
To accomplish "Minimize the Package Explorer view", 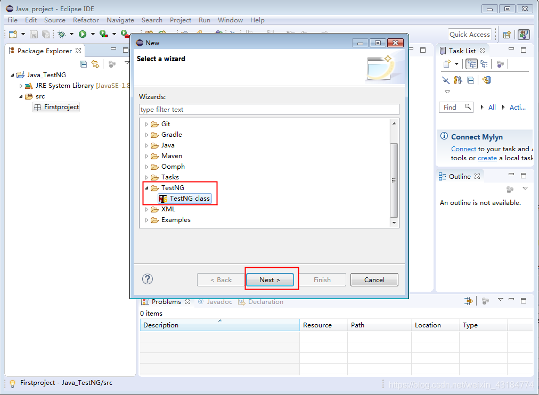I will tap(113, 49).
